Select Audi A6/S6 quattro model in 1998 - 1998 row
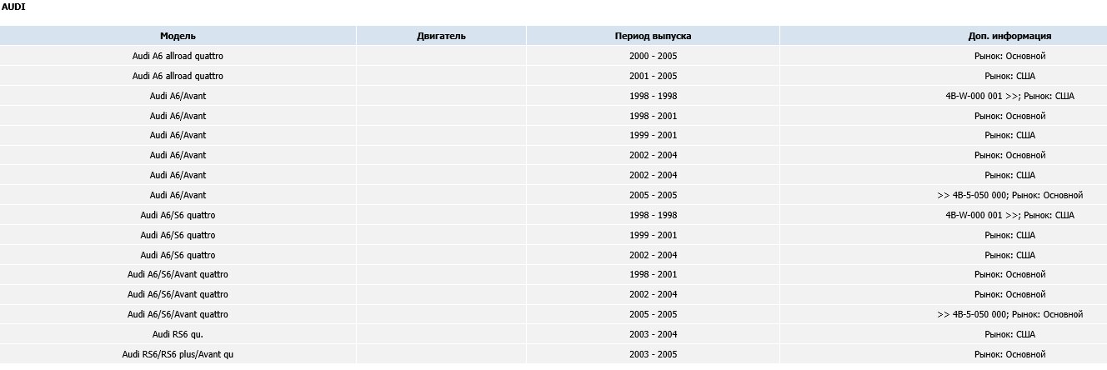 click(178, 215)
